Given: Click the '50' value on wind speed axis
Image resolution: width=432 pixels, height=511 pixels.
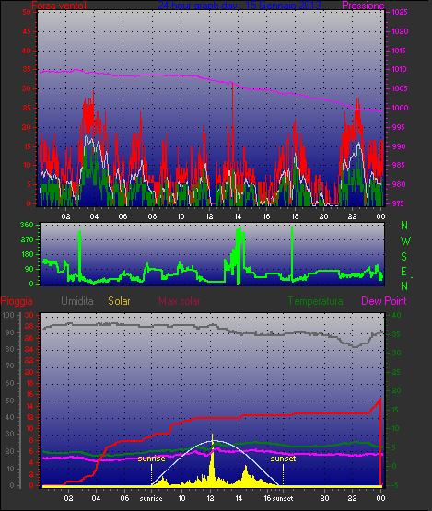Looking at the screenshot, I should (x=27, y=12).
